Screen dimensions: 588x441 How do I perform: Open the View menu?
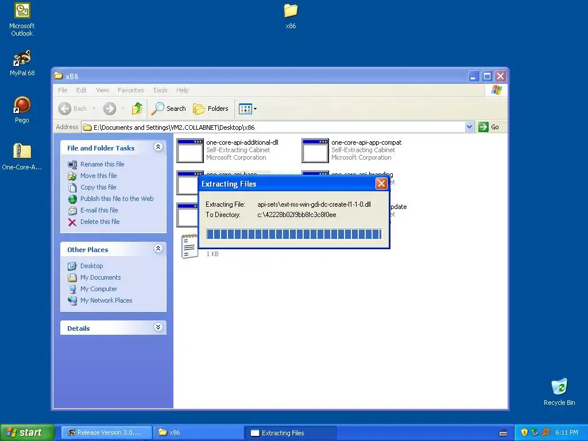pos(102,90)
